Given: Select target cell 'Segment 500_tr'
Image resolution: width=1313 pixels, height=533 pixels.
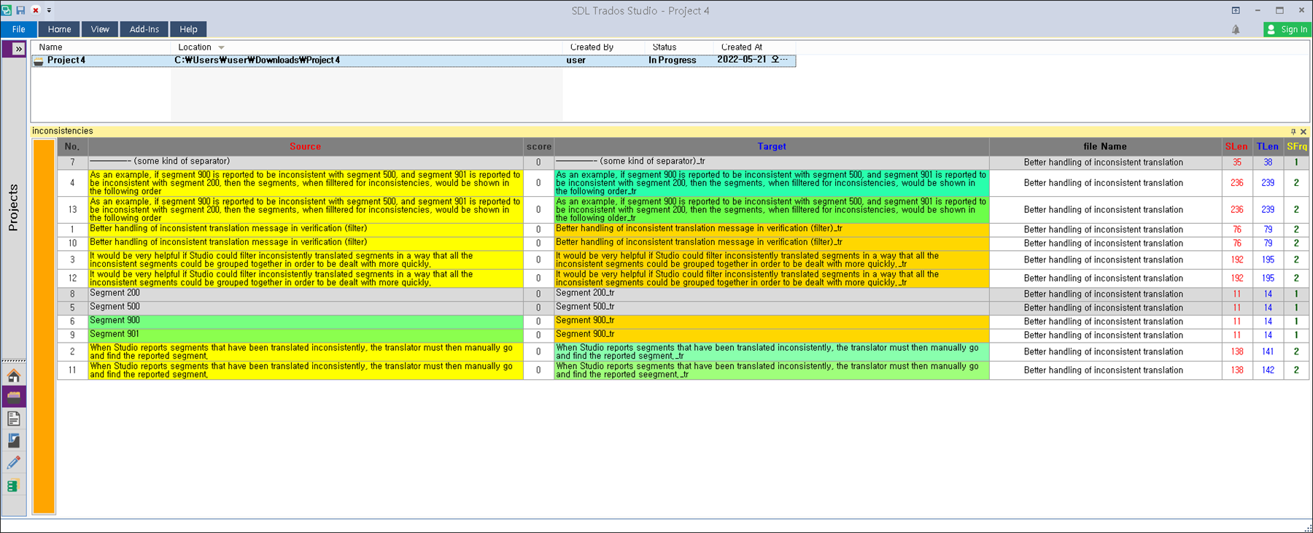Looking at the screenshot, I should pos(772,308).
